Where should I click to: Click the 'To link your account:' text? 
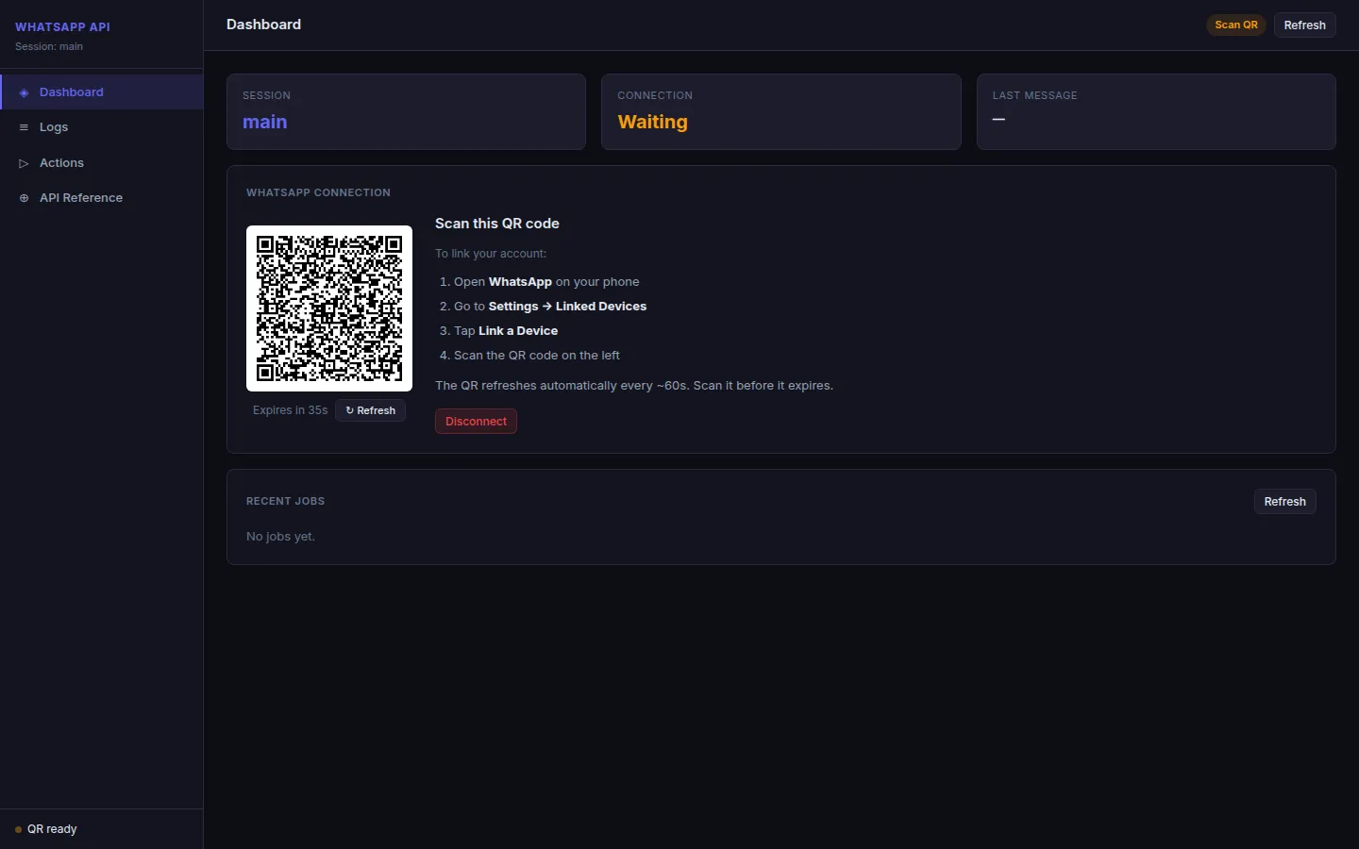pos(491,254)
